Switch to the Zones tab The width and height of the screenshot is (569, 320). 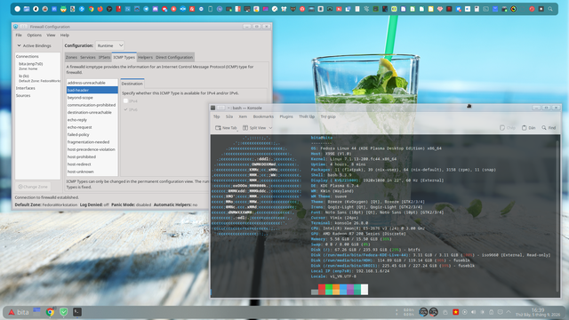(71, 57)
